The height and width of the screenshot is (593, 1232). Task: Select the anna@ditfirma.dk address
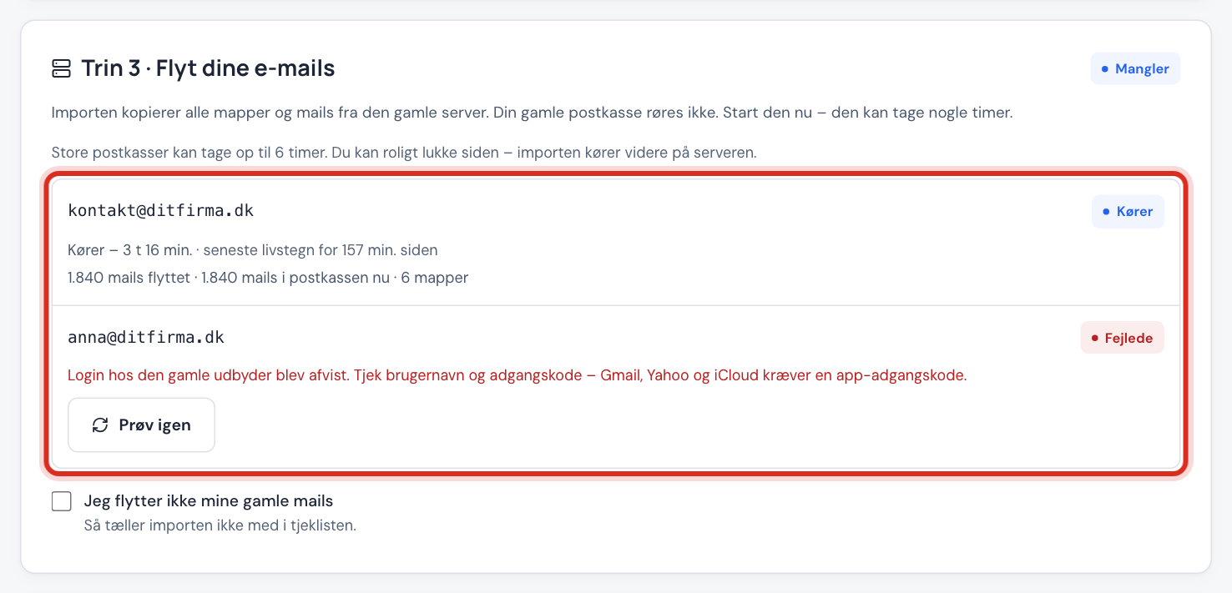click(146, 337)
